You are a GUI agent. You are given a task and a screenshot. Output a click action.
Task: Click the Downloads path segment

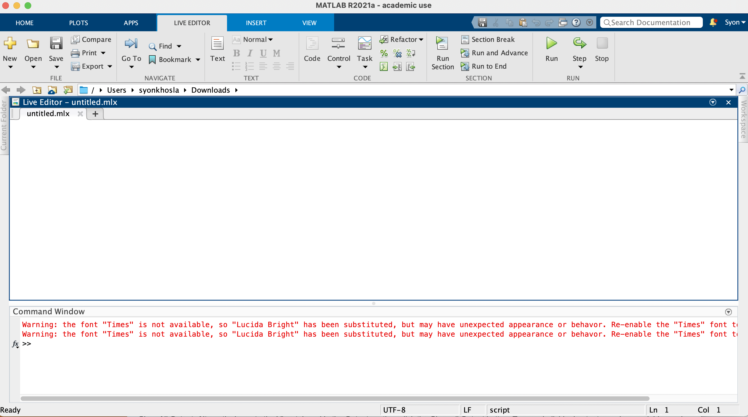coord(211,90)
